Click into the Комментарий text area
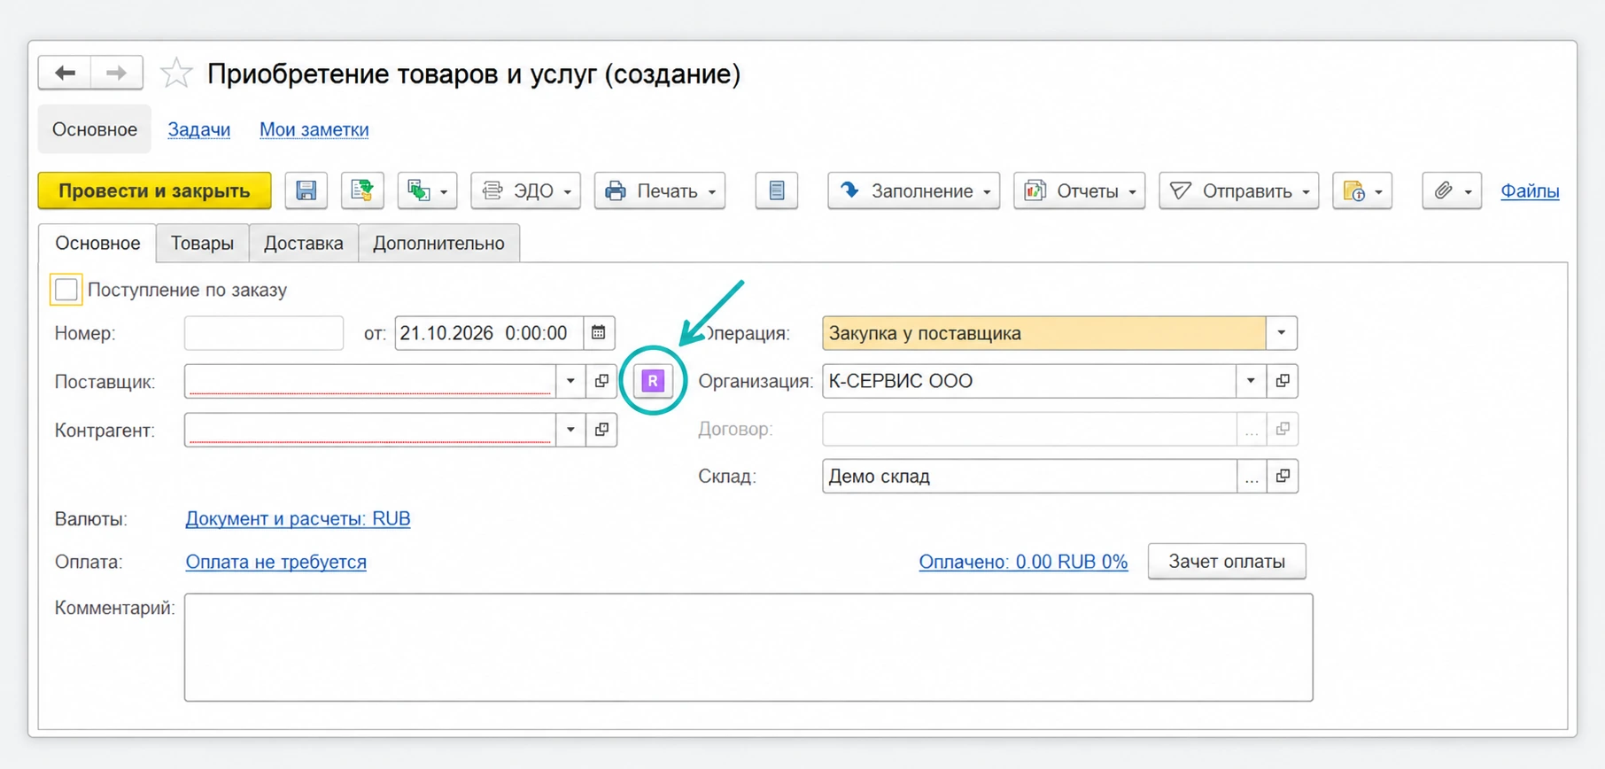 pyautogui.click(x=748, y=648)
